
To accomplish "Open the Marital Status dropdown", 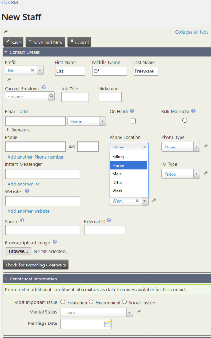I will [97, 313].
